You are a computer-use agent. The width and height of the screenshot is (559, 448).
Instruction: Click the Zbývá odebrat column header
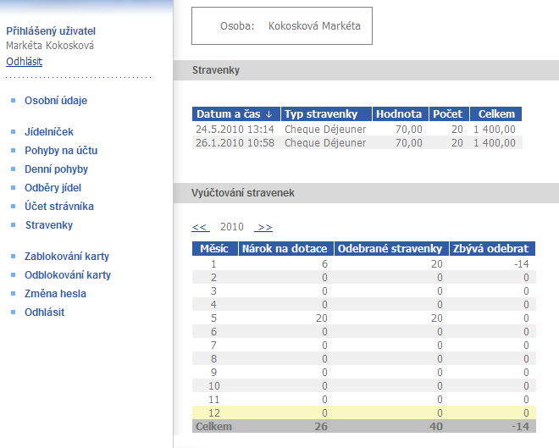[490, 248]
